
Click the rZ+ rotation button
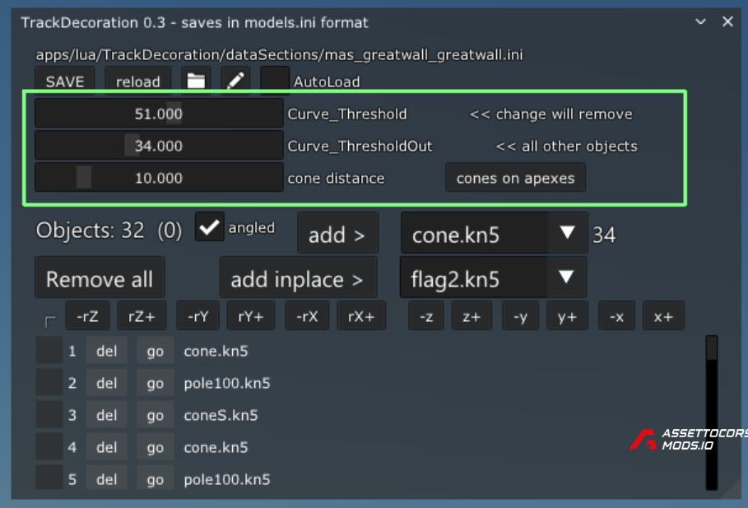point(142,315)
